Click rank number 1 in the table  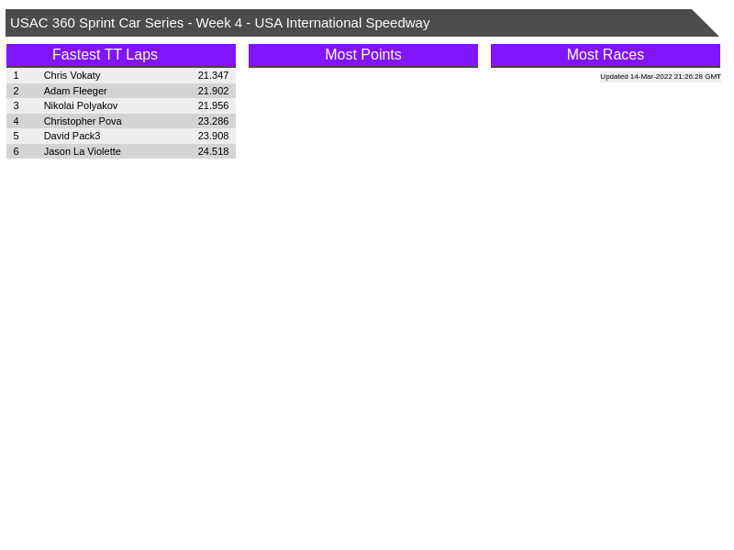(x=16, y=75)
